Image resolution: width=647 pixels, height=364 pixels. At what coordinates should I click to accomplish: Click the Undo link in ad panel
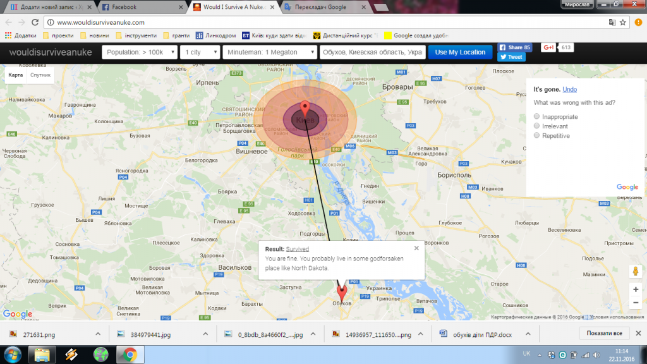pos(569,89)
